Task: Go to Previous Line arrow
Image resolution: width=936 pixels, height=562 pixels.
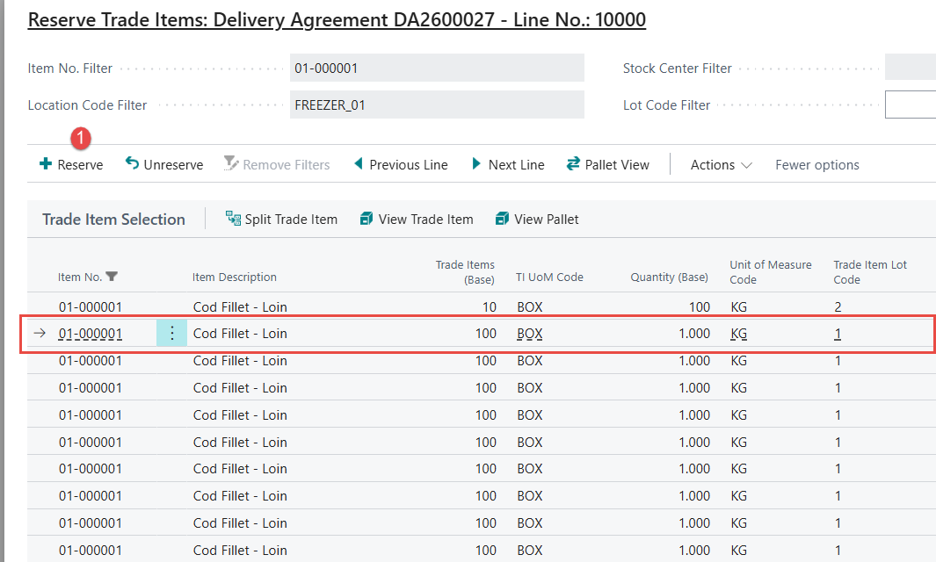Action: 359,164
